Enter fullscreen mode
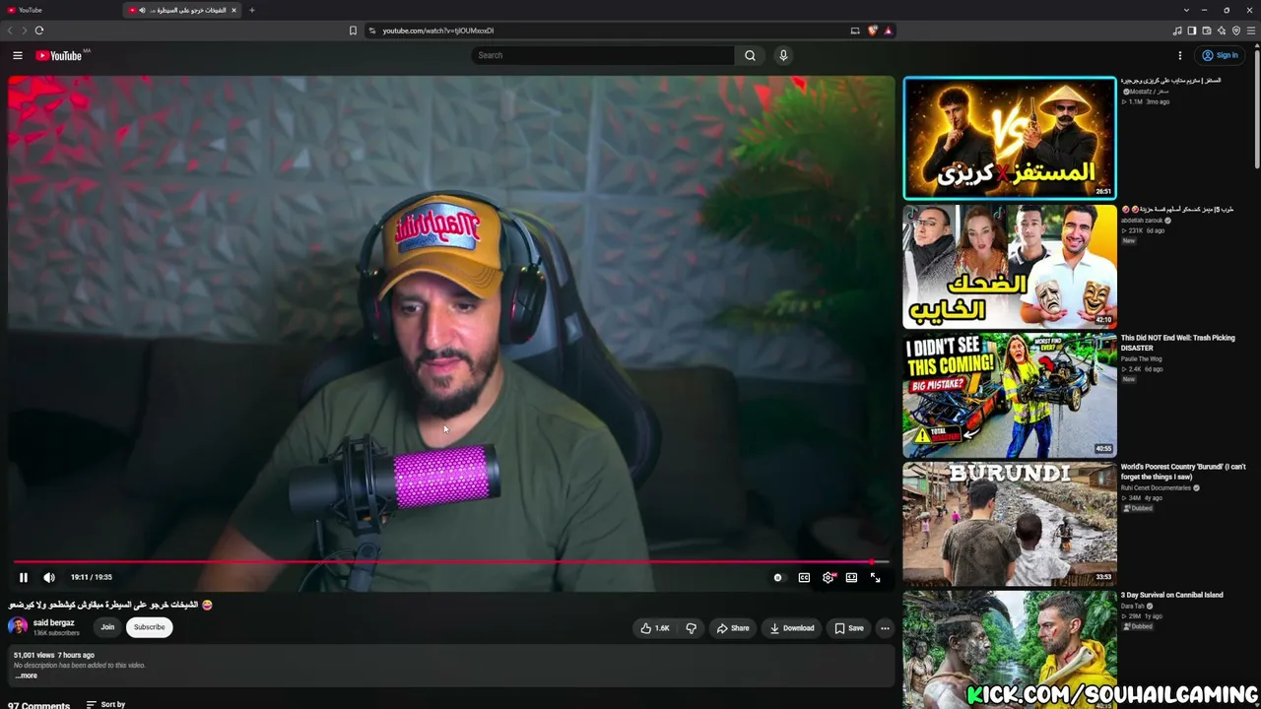 [875, 577]
